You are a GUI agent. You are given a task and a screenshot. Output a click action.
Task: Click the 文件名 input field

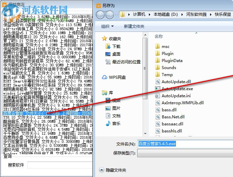coord(185,144)
